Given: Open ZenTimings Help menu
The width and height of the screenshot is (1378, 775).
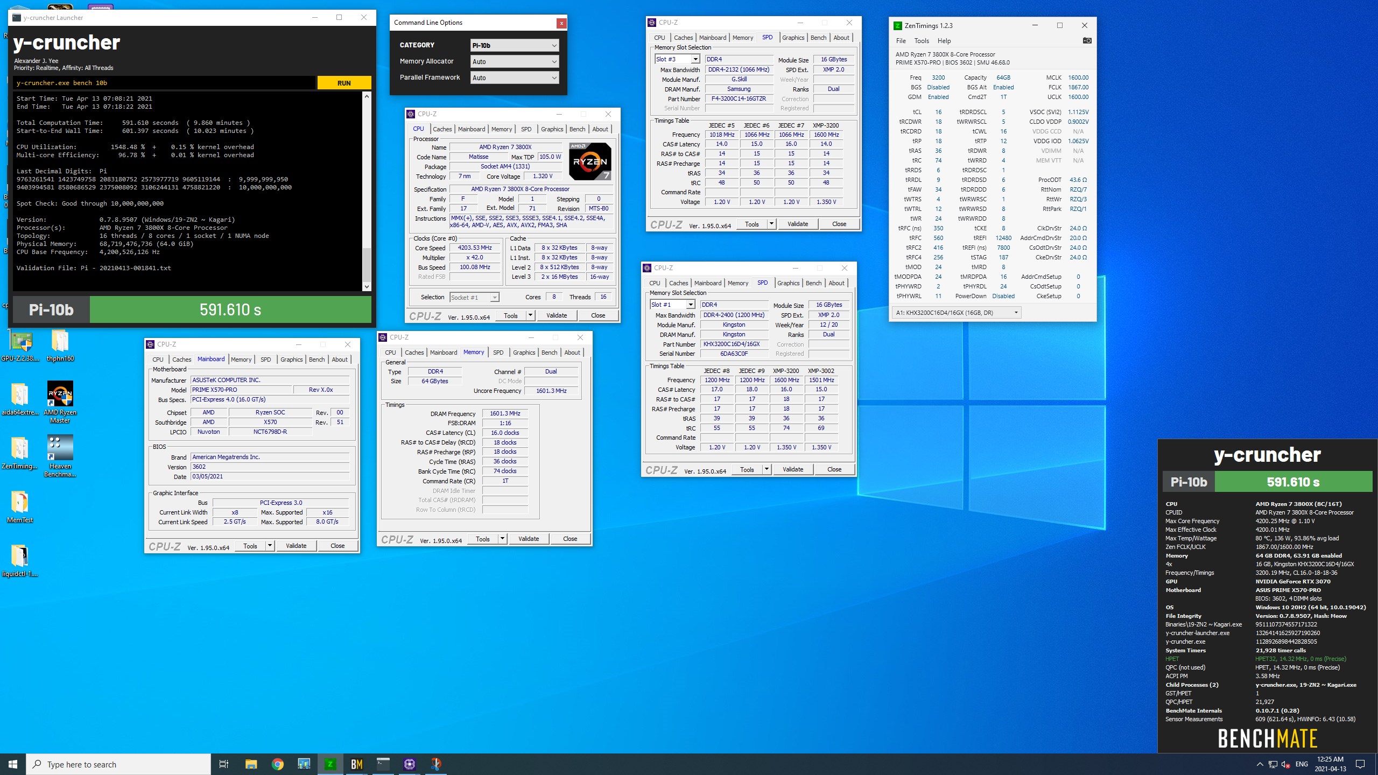Looking at the screenshot, I should tap(944, 41).
